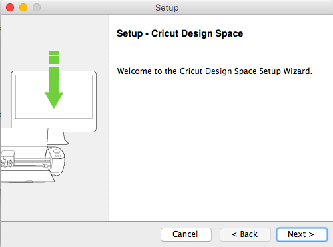Click the Cricut machine's front tray

coord(27,177)
